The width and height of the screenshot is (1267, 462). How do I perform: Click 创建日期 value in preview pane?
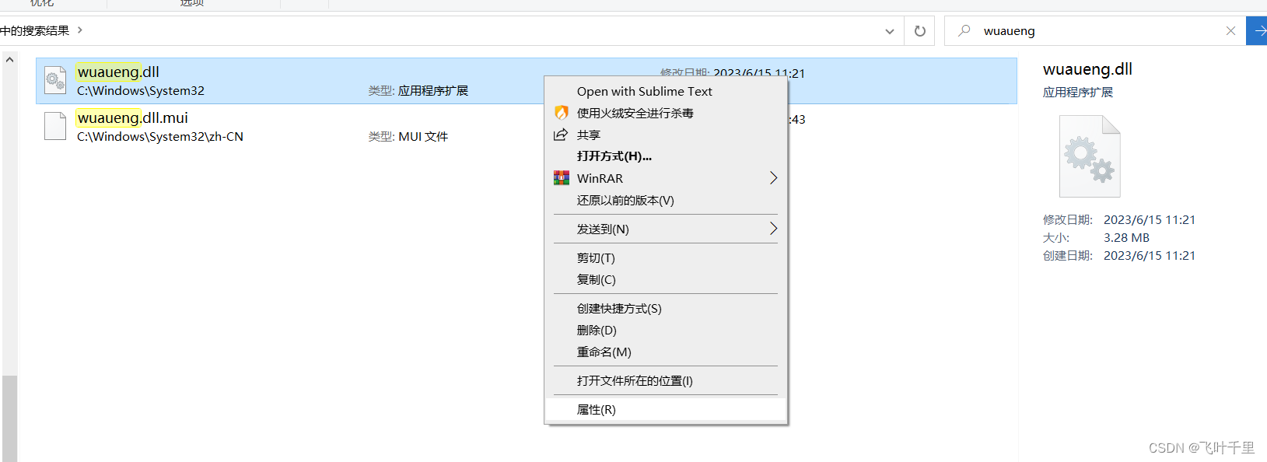(x=1150, y=255)
